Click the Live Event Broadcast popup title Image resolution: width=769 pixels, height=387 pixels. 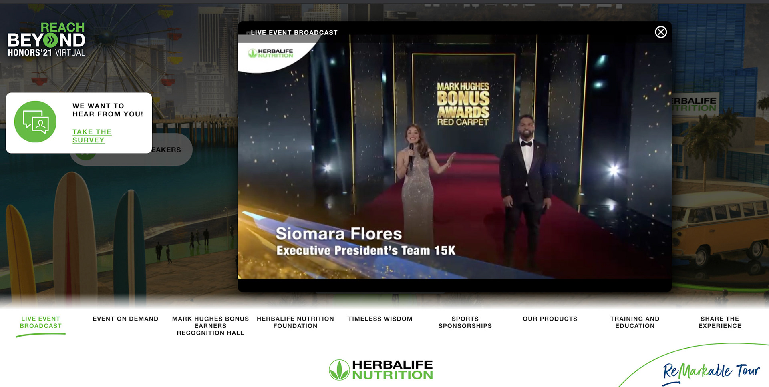[x=294, y=32]
